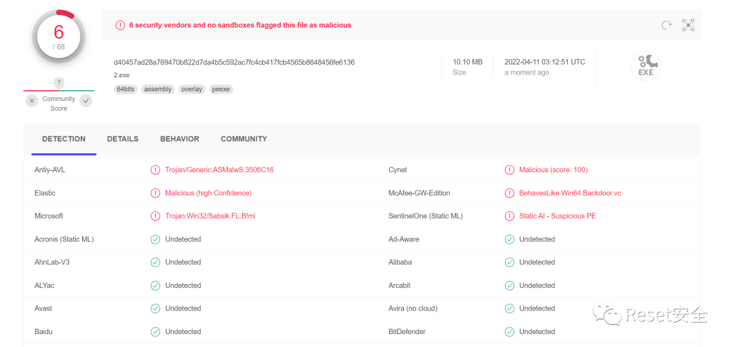Click the reanalyze refresh icon

666,25
